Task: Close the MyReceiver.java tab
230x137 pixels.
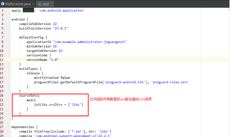Action: (x=33, y=4)
